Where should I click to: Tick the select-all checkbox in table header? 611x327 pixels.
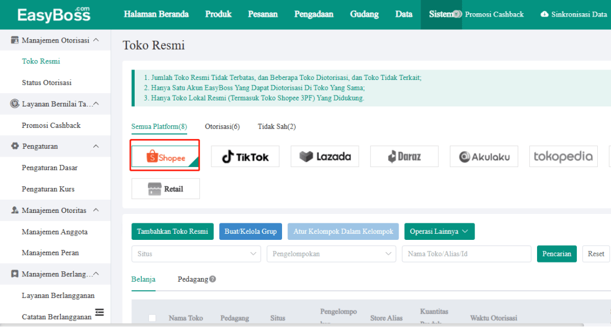point(152,318)
